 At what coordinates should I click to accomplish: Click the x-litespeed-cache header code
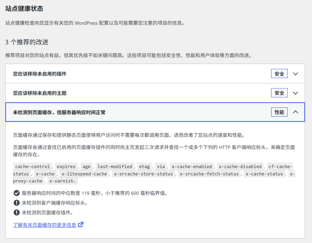pos(84,174)
